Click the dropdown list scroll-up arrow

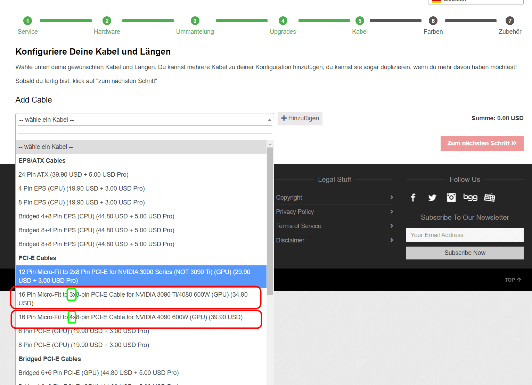click(x=270, y=144)
